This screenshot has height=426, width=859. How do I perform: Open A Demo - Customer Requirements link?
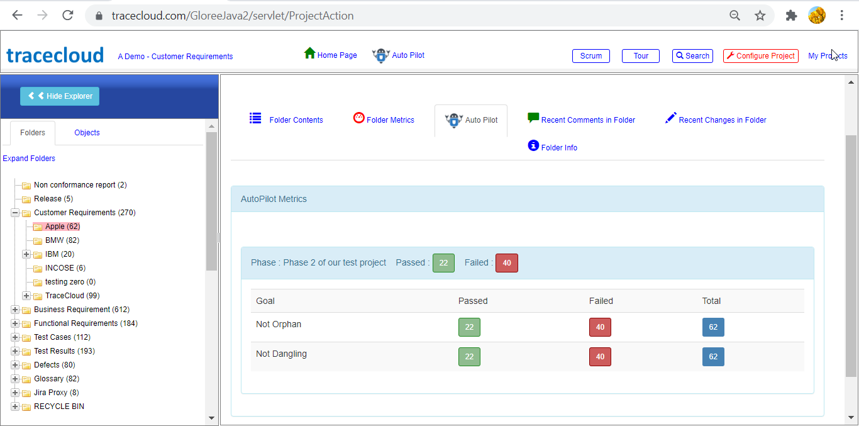pyautogui.click(x=175, y=57)
